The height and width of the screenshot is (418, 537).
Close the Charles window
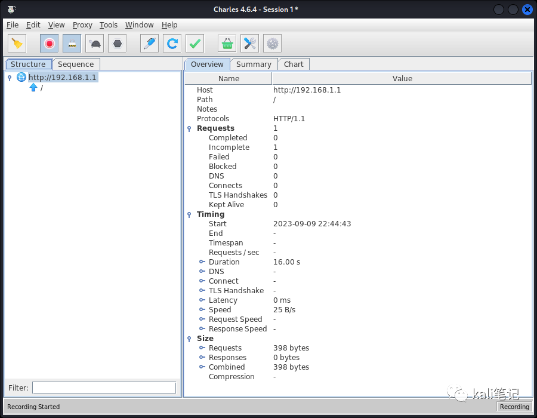click(x=527, y=9)
